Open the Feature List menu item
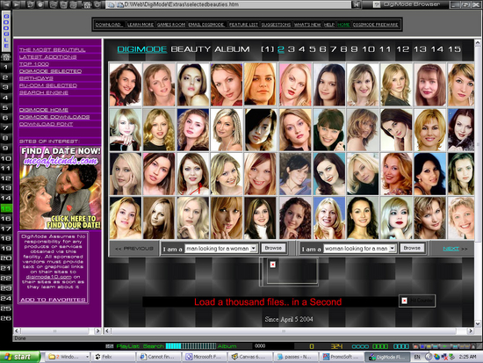 coord(243,25)
